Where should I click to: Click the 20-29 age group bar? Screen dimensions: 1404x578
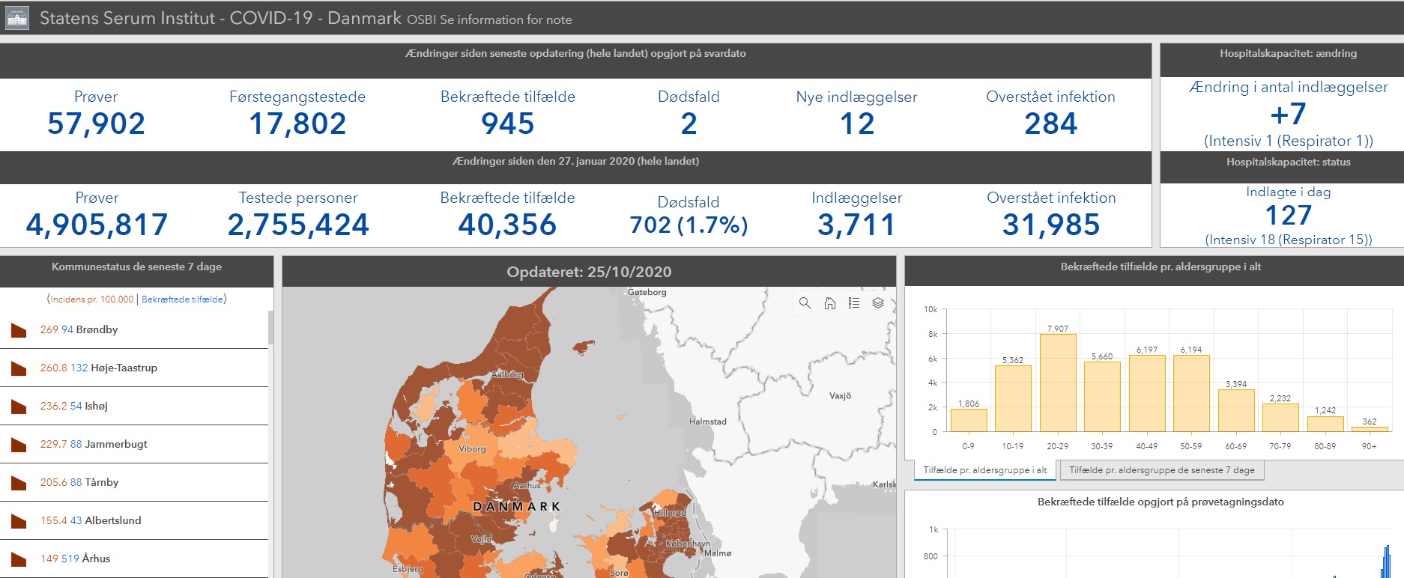[1057, 383]
